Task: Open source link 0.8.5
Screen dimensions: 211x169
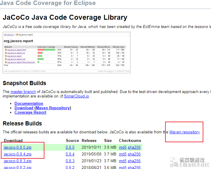Action: pos(70,147)
